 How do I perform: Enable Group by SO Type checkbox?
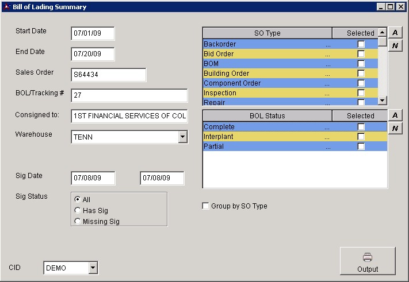[x=206, y=206]
